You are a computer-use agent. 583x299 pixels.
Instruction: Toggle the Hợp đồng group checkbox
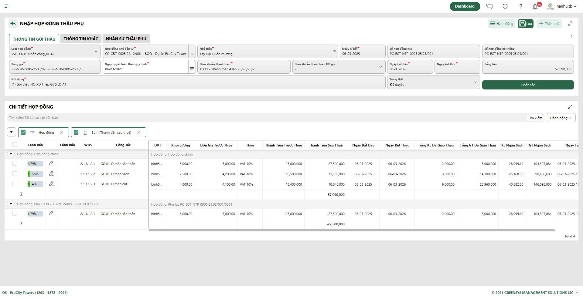(x=23, y=132)
